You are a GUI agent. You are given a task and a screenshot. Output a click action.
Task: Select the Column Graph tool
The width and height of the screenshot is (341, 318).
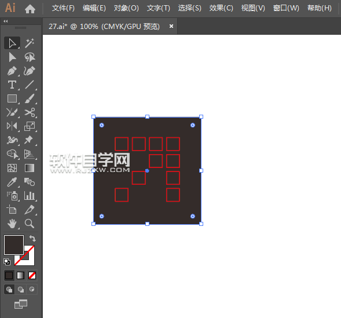point(30,196)
